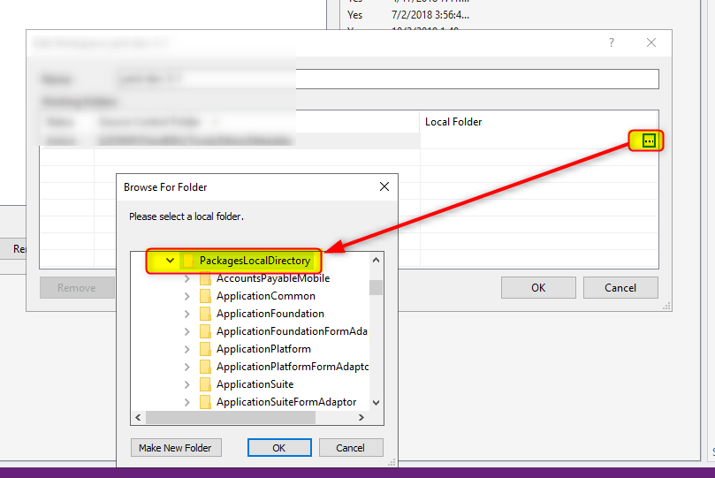Expand the AccountsPayableMobile folder

coord(186,278)
